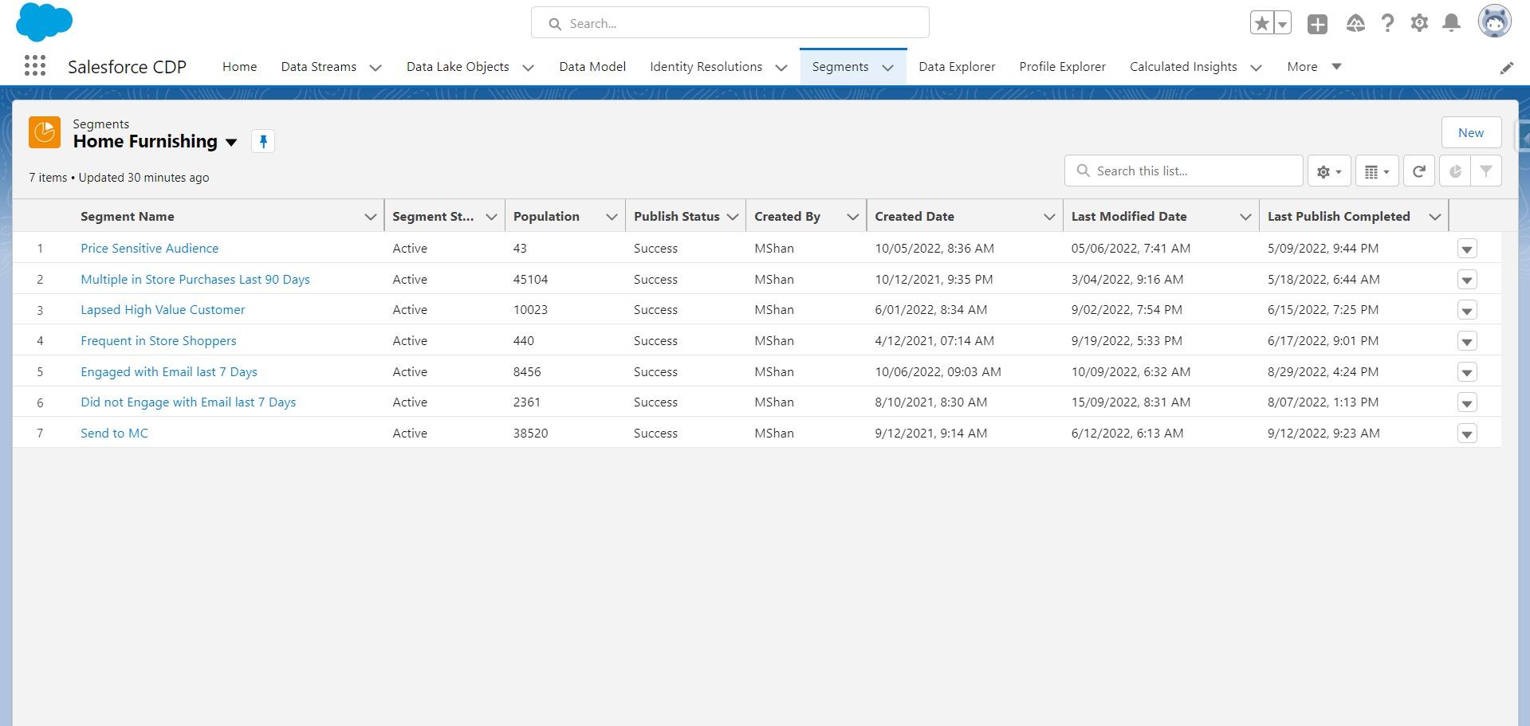
Task: Open Engaged with Email last 7 Days
Action: pos(168,372)
